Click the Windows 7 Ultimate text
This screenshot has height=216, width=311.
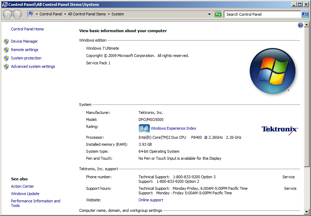click(x=102, y=48)
